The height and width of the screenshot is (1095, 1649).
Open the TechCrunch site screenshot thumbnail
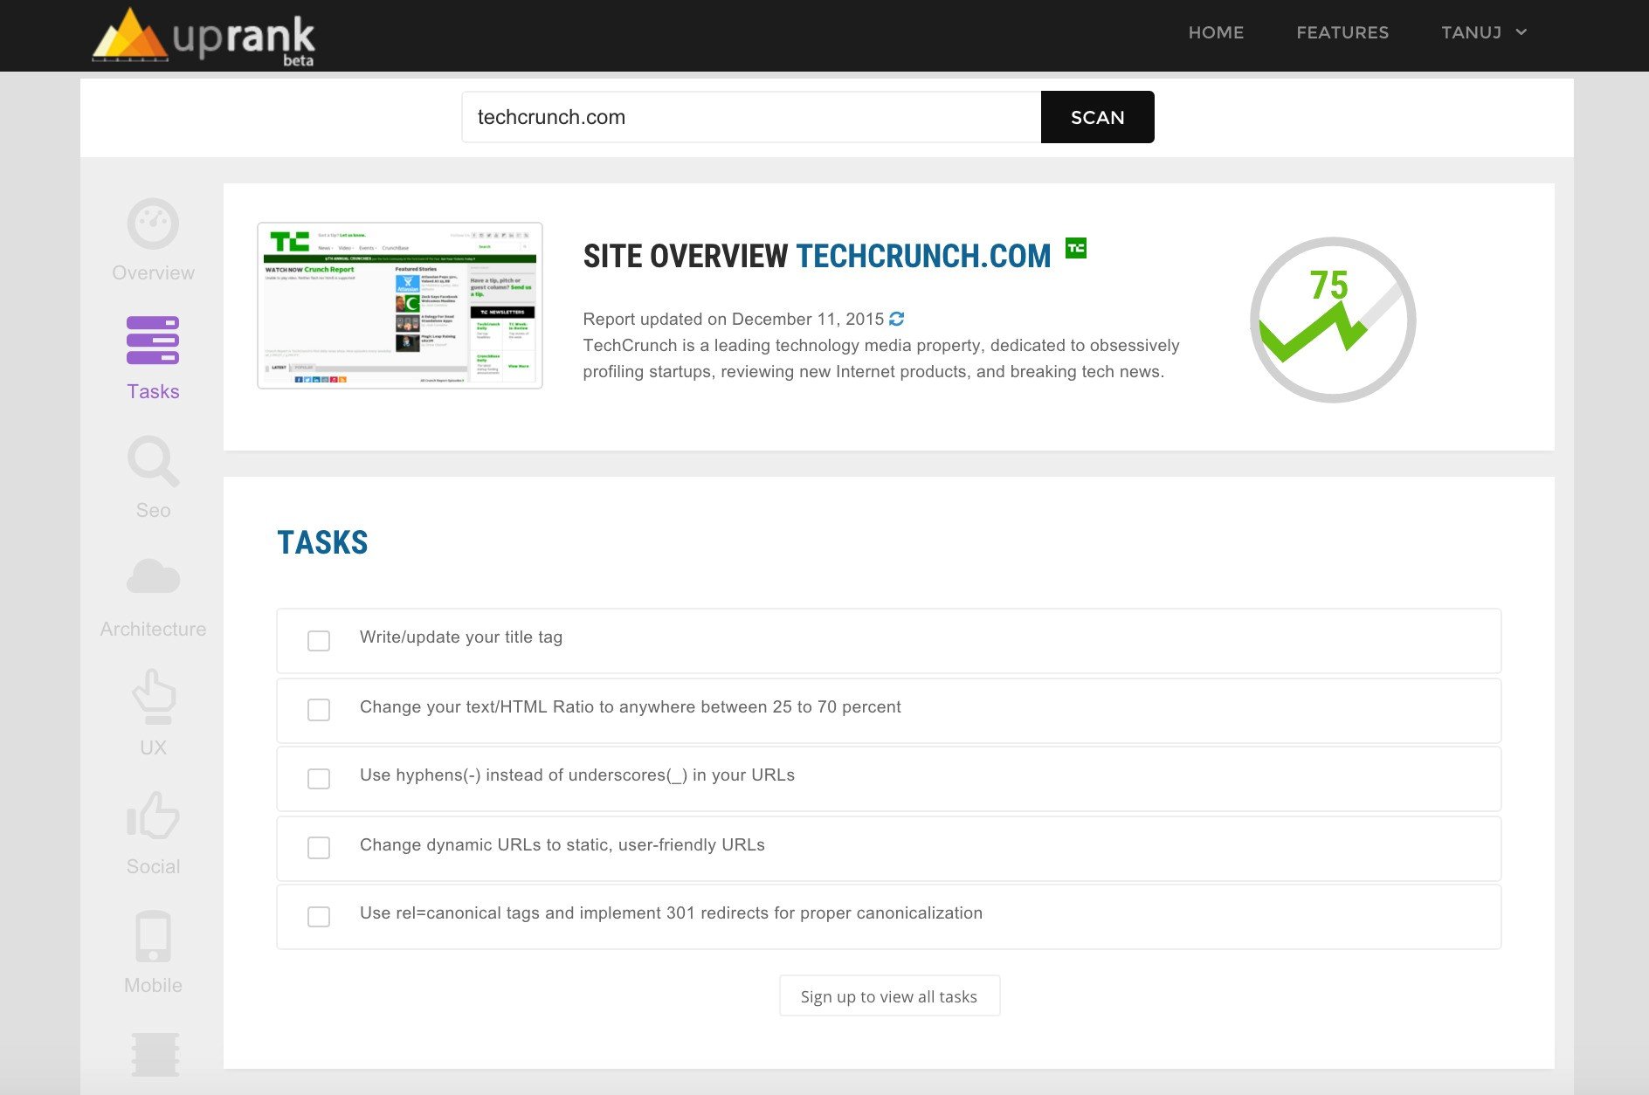click(400, 306)
